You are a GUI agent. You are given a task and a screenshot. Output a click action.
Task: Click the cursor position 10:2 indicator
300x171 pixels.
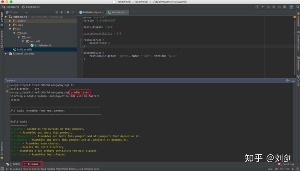pos(270,169)
